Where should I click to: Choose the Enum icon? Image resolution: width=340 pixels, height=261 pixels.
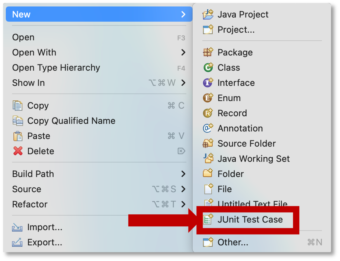click(x=208, y=98)
